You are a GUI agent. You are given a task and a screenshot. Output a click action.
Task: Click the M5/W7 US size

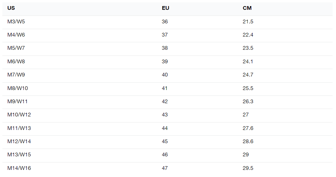click(16, 48)
